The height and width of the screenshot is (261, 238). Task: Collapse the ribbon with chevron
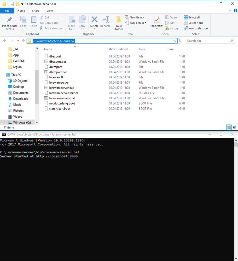(x=230, y=10)
